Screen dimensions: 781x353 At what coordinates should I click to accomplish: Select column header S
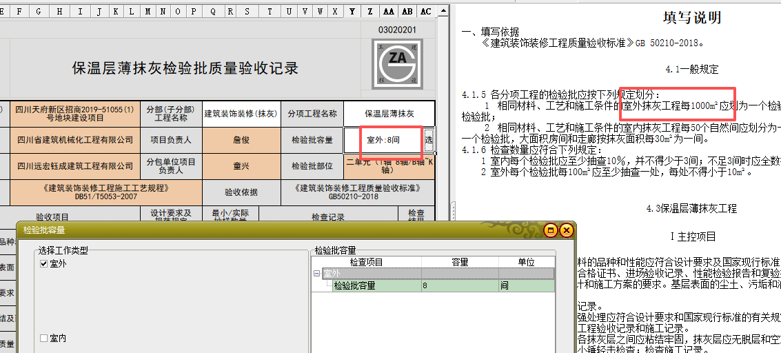[247, 11]
